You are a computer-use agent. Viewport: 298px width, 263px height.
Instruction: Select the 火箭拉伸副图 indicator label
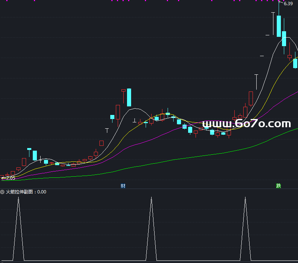click(x=19, y=192)
